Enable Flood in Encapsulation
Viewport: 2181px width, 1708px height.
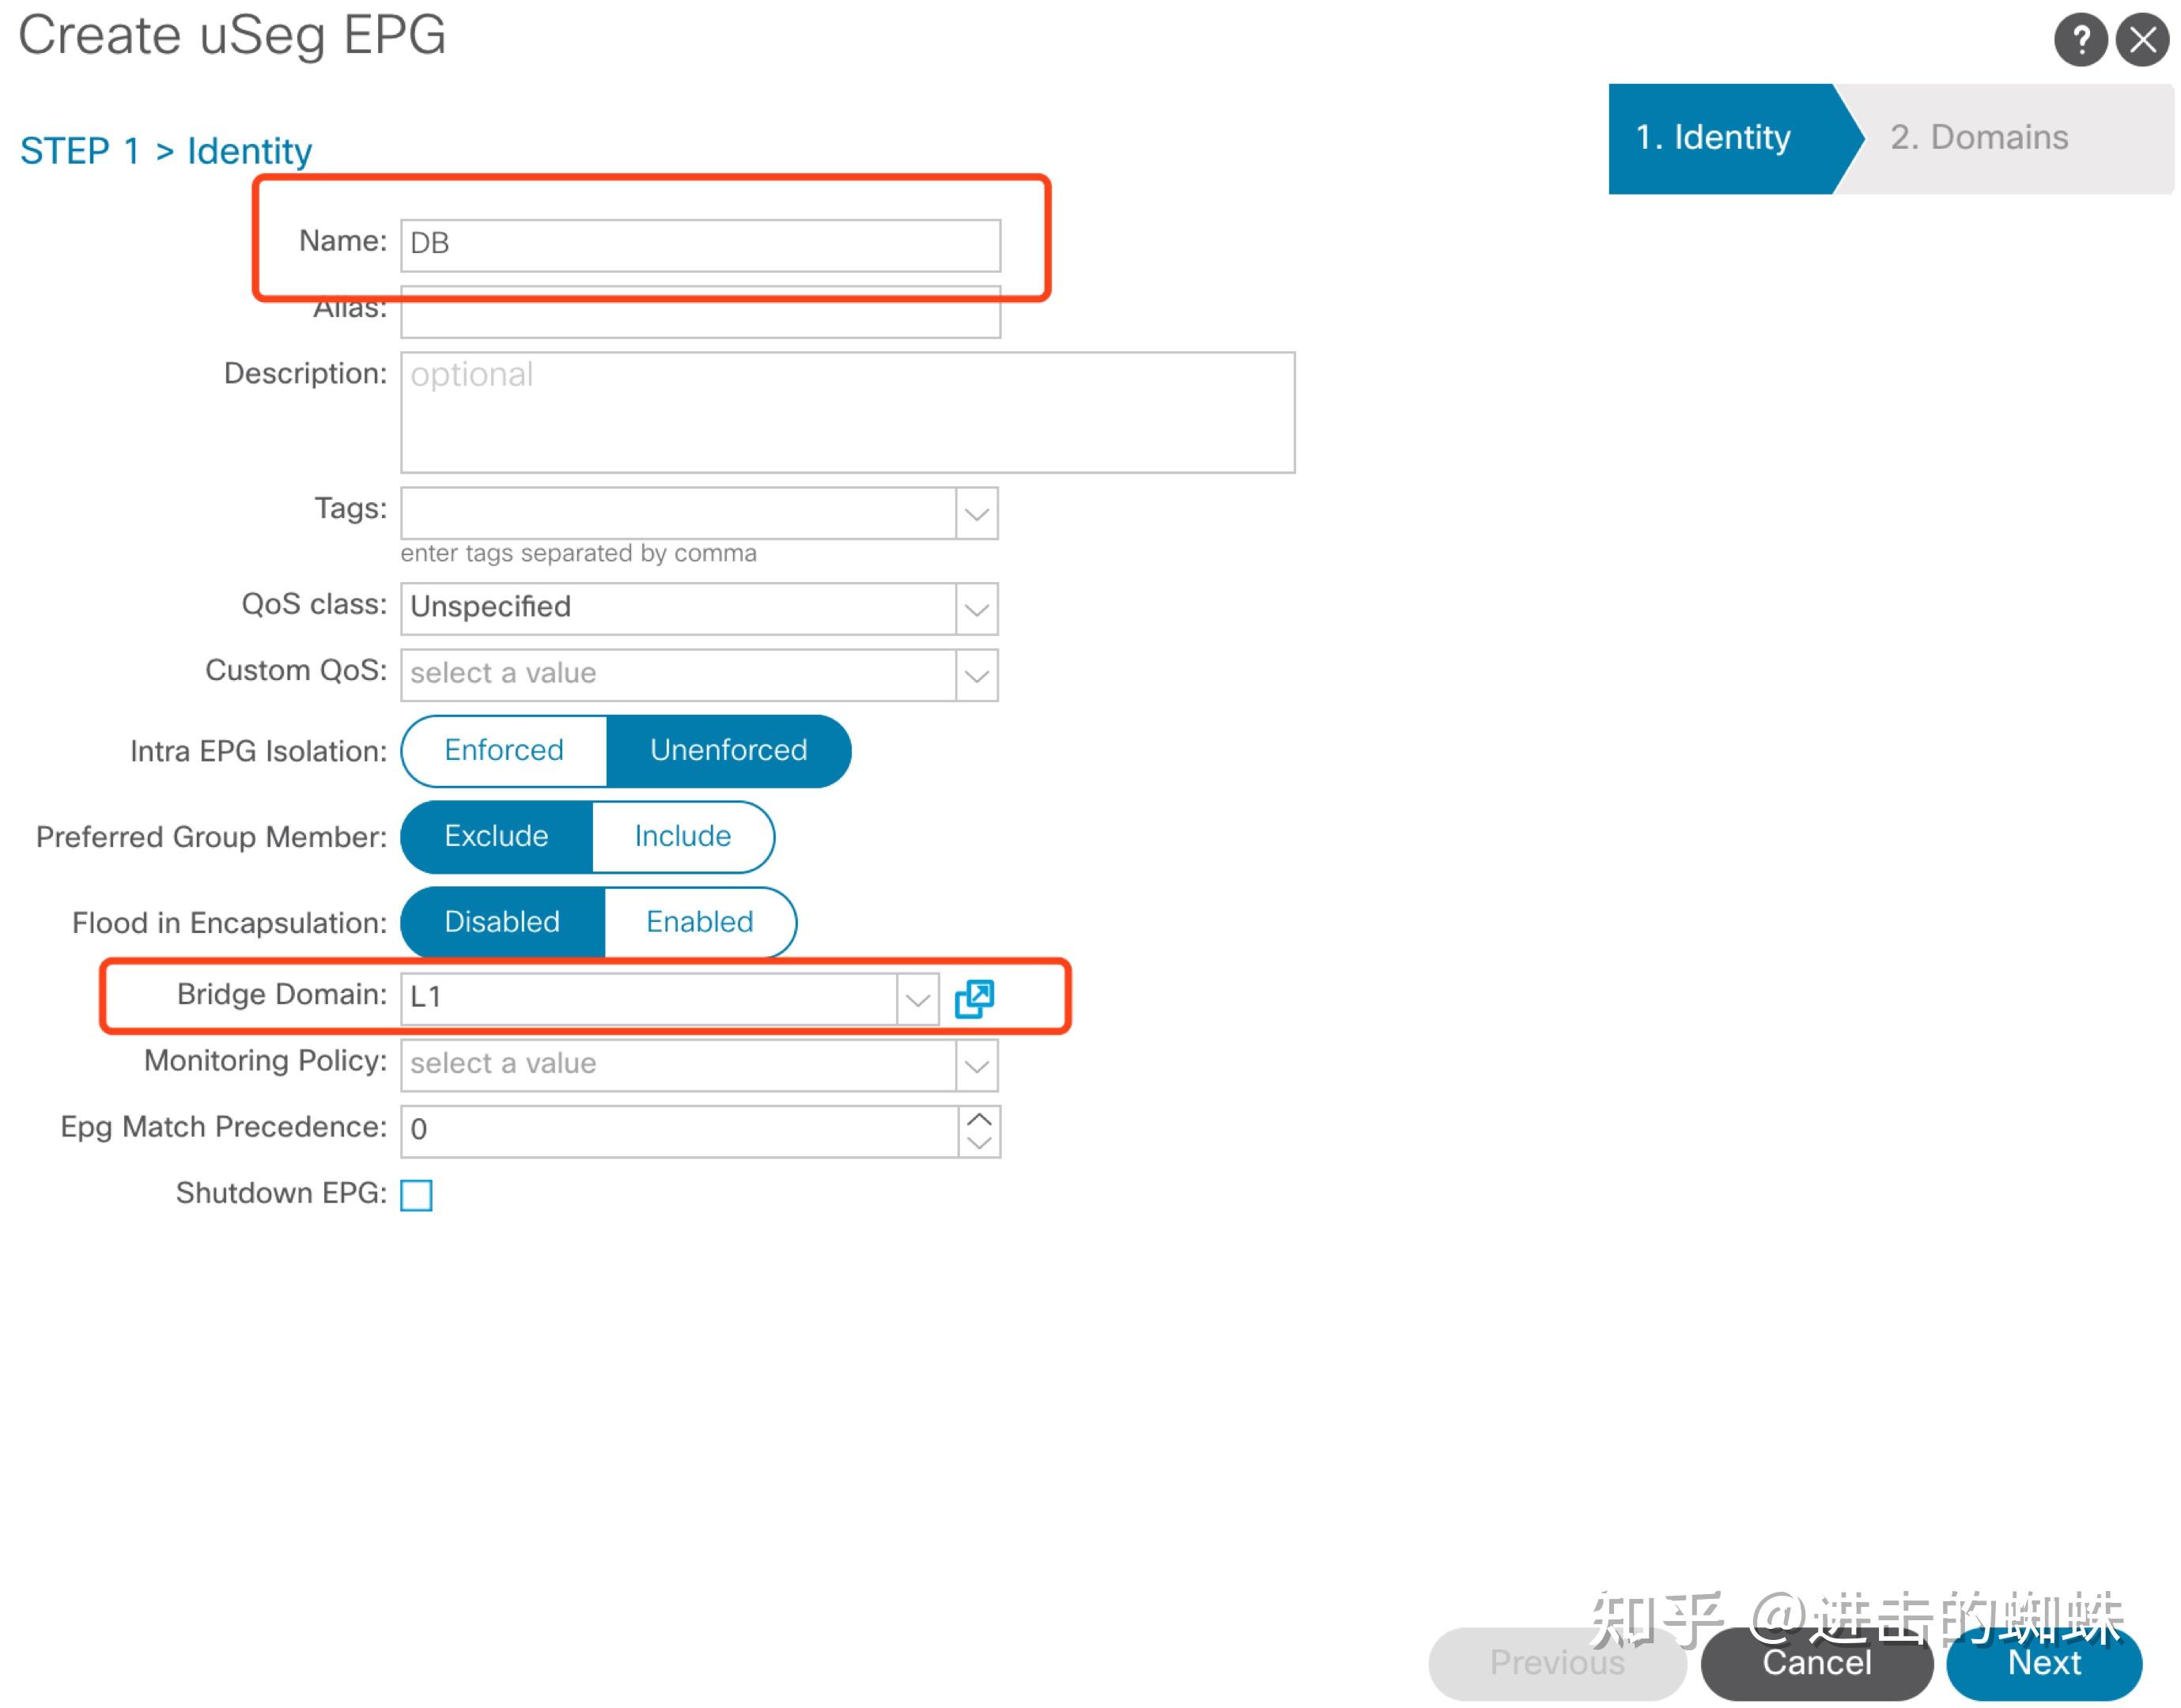[699, 922]
